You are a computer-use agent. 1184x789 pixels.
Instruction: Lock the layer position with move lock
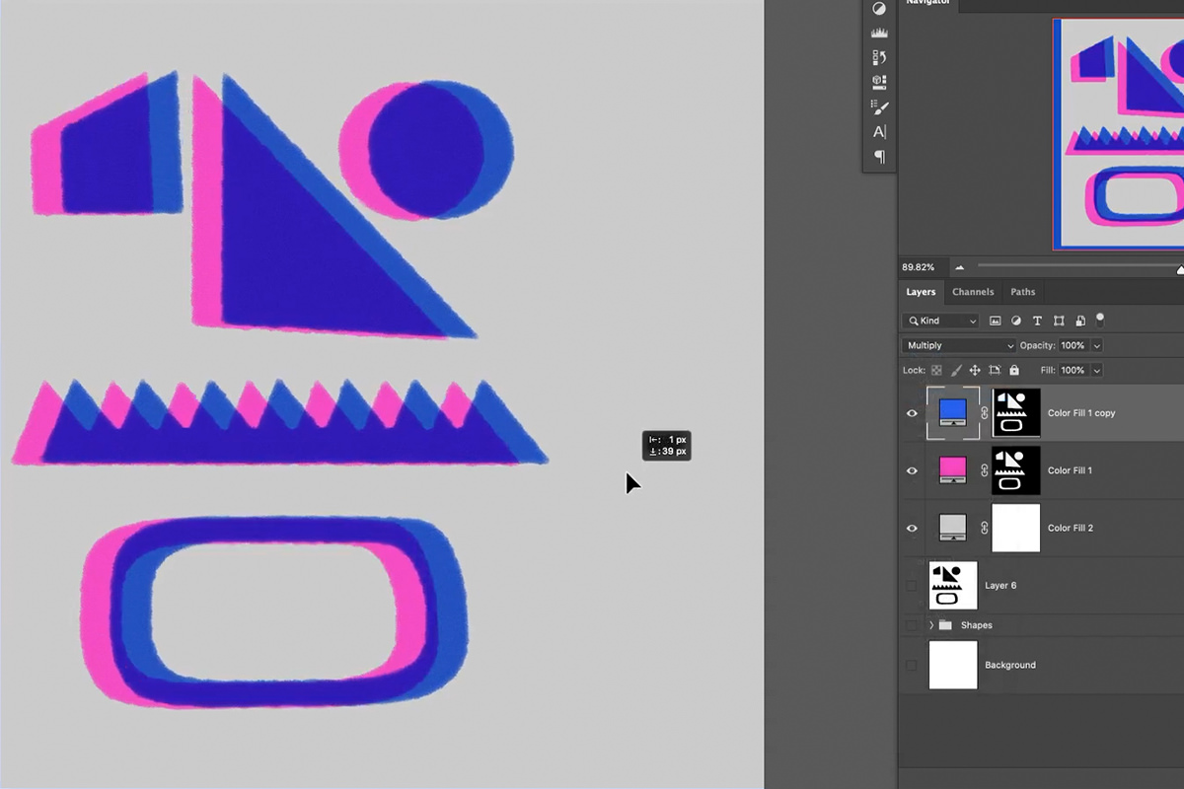click(975, 370)
